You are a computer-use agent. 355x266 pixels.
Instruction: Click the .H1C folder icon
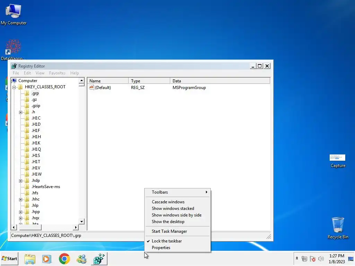[27, 118]
